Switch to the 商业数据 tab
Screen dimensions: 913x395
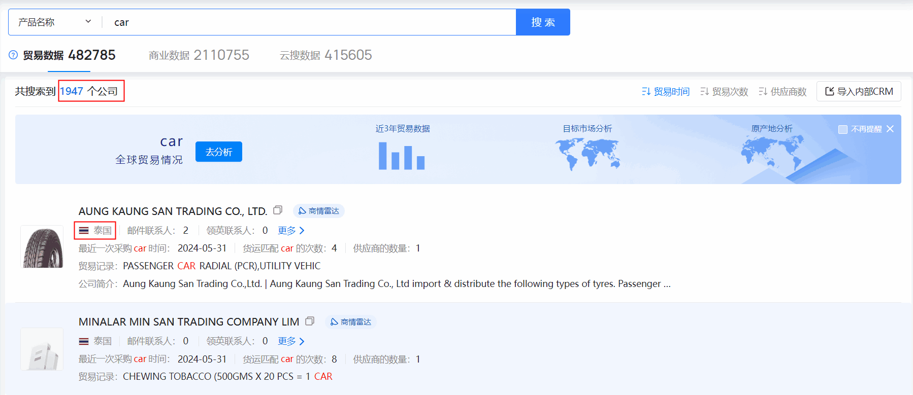[199, 55]
